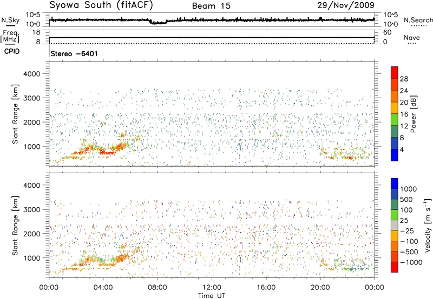This screenshot has height=299, width=433.
Task: Click the bright blue bottom segment of Power colorbar
Action: click(395, 155)
